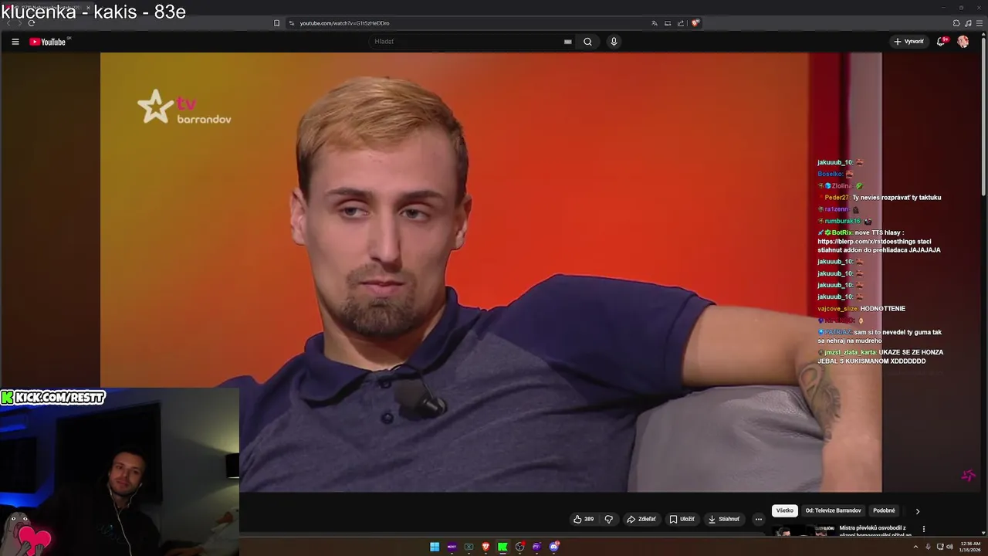Open YouTube notifications bell

tap(940, 42)
